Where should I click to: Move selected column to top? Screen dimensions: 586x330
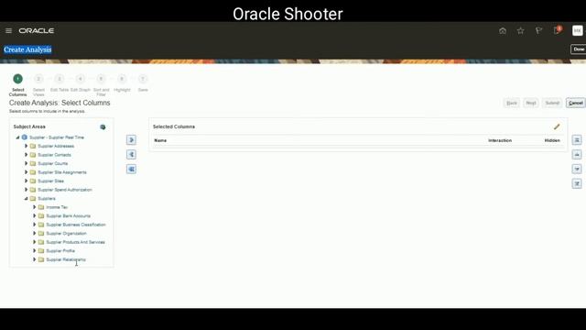coord(577,140)
